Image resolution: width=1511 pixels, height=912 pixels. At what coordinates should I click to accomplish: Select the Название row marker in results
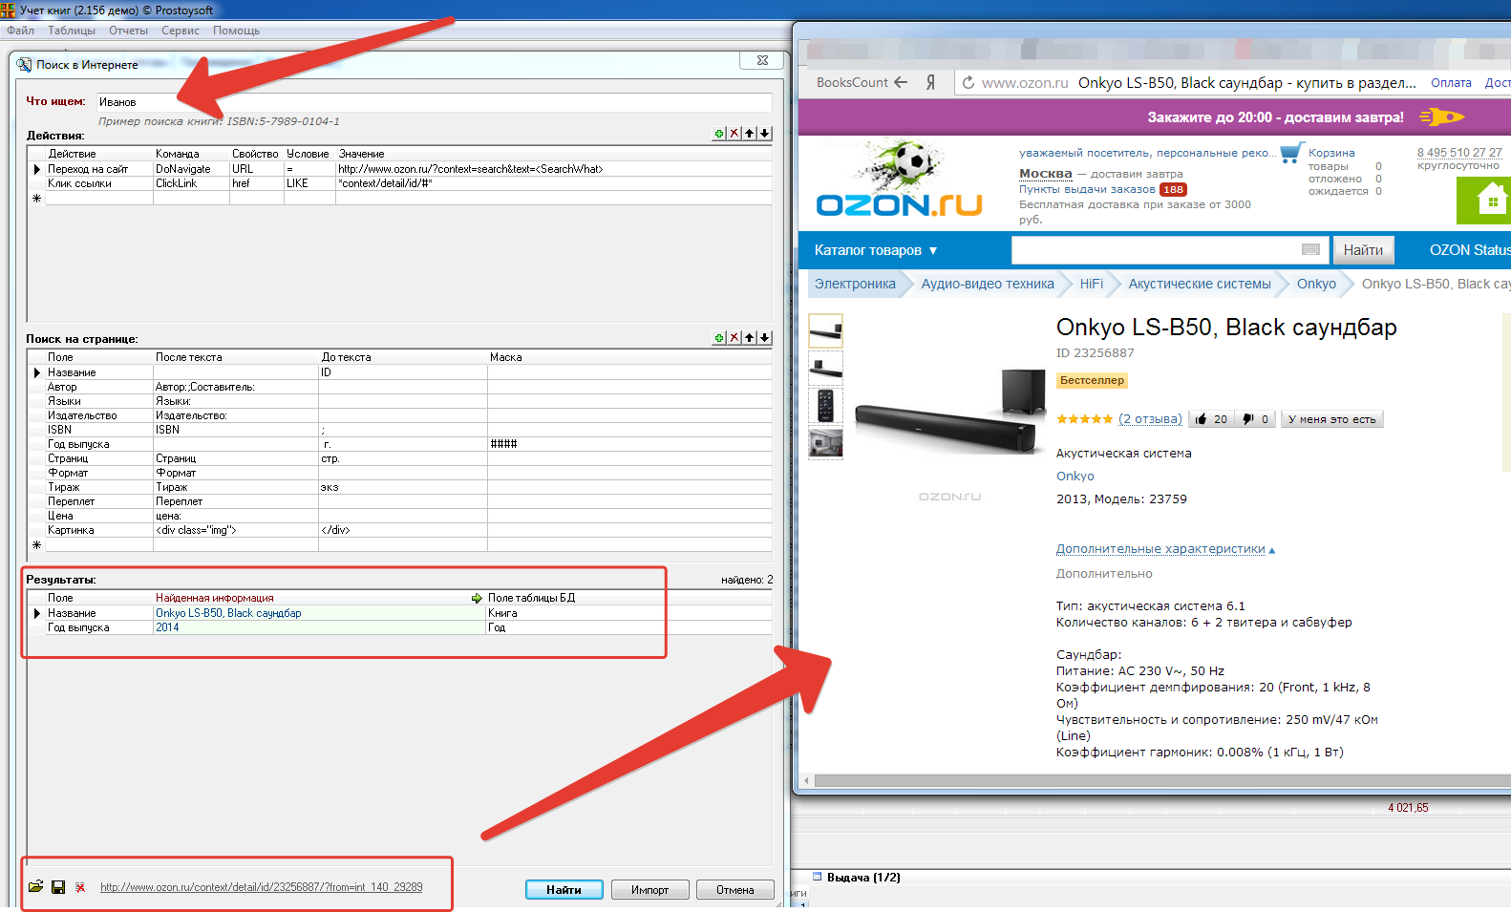point(37,613)
